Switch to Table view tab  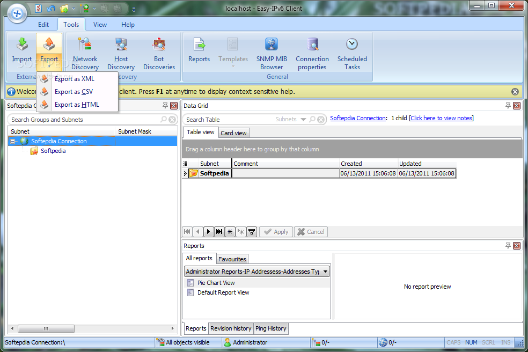point(201,132)
